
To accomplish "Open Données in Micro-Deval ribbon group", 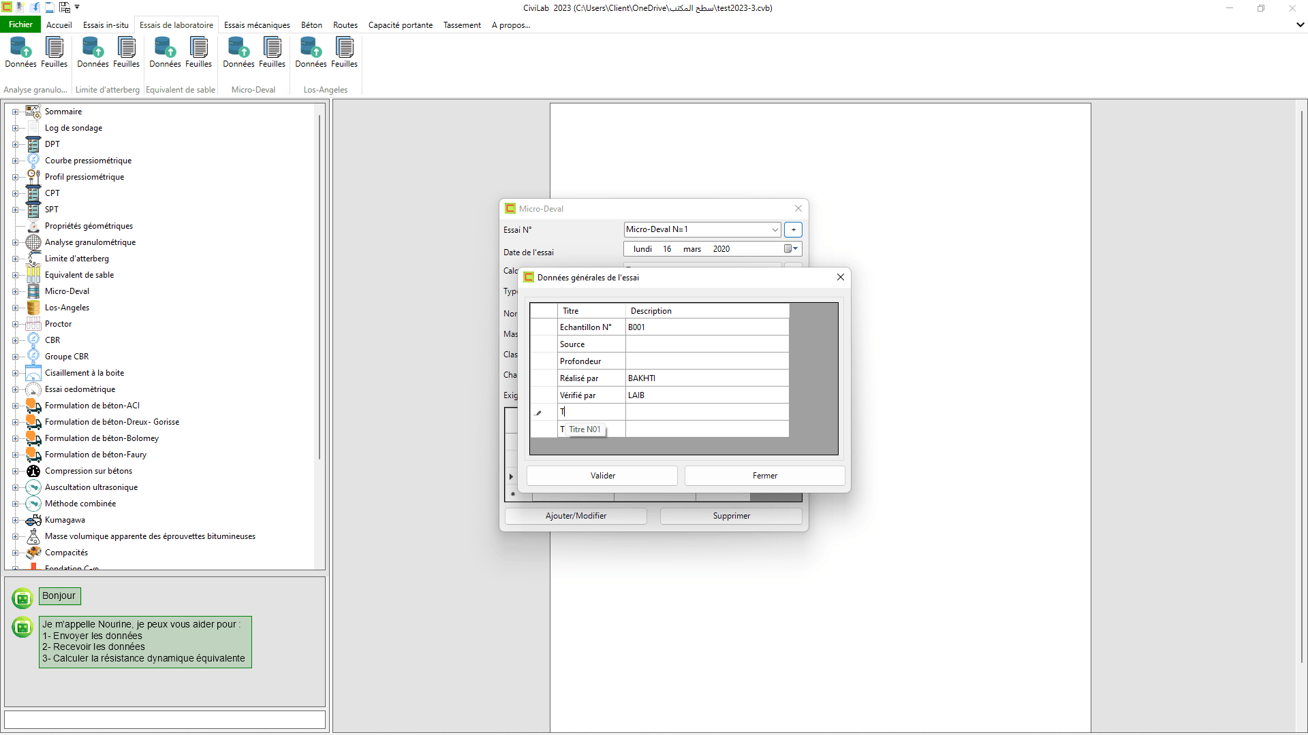I will click(238, 52).
